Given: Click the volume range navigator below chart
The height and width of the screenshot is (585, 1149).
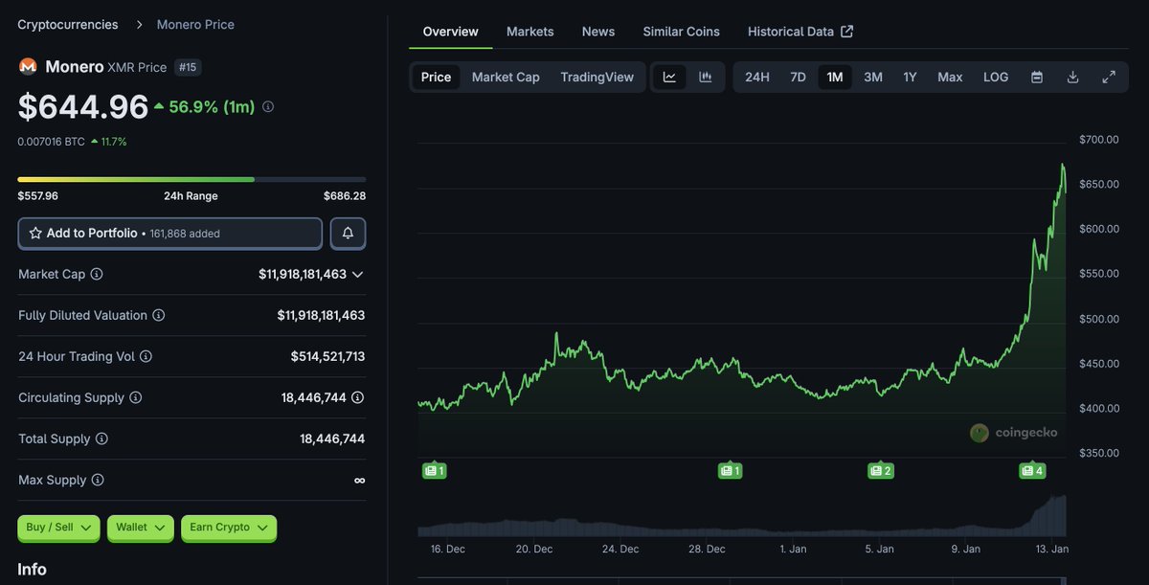Looking at the screenshot, I should pos(742,581).
